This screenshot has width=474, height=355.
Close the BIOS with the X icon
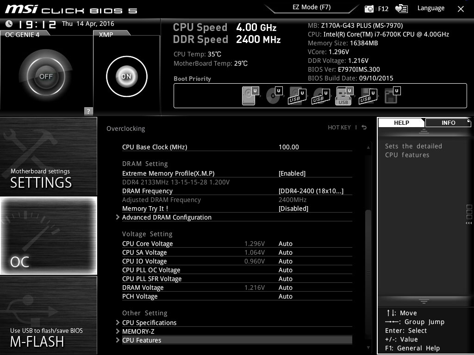pos(461,9)
